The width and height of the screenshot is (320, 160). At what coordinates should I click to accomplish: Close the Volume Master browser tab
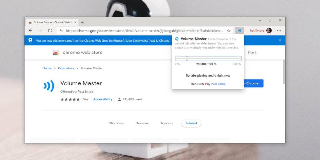(75, 22)
